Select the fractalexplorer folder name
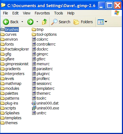 (x=17, y=49)
